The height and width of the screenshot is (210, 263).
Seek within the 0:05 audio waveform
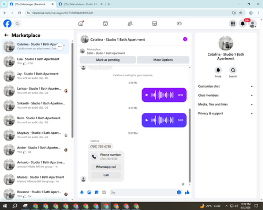point(163,120)
